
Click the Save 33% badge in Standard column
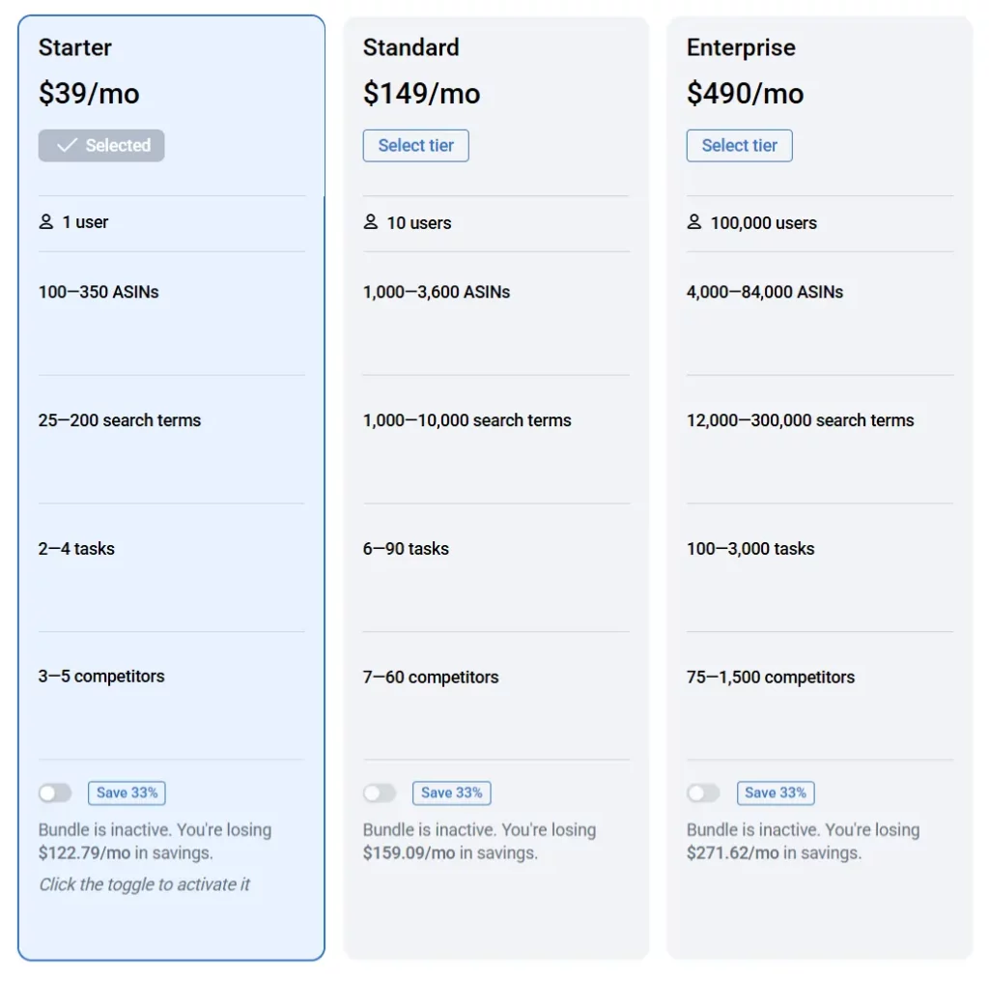[x=451, y=793]
